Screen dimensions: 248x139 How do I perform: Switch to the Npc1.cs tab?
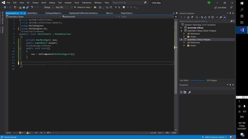pos(109,13)
